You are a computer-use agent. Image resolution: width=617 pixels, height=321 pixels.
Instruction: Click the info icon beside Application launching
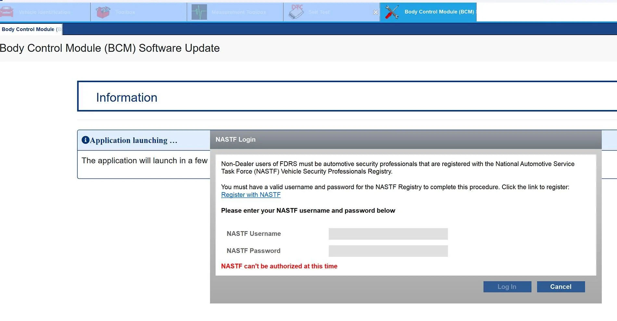[85, 140]
